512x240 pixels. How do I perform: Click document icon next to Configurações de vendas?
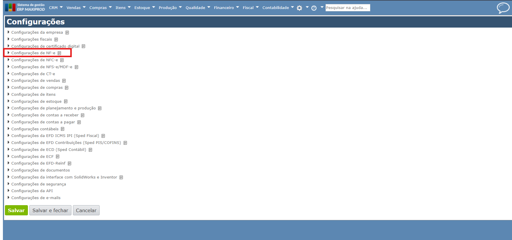pyautogui.click(x=64, y=81)
